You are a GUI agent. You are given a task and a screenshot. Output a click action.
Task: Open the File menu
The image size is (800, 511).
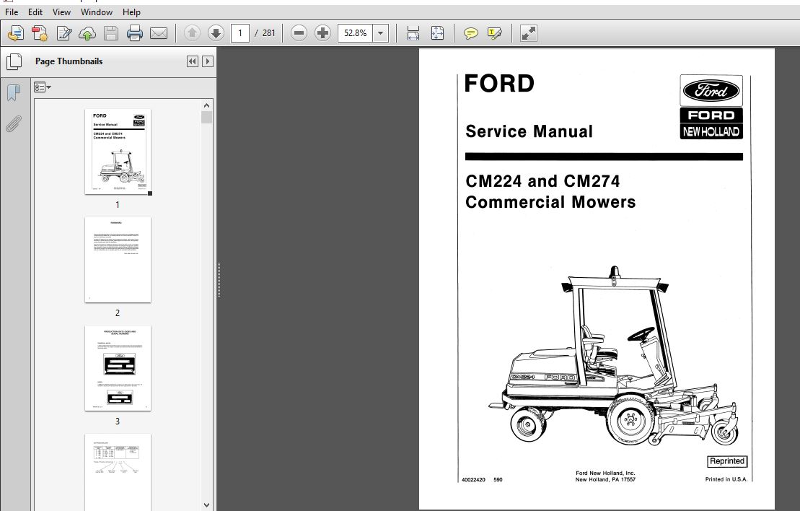tap(12, 12)
